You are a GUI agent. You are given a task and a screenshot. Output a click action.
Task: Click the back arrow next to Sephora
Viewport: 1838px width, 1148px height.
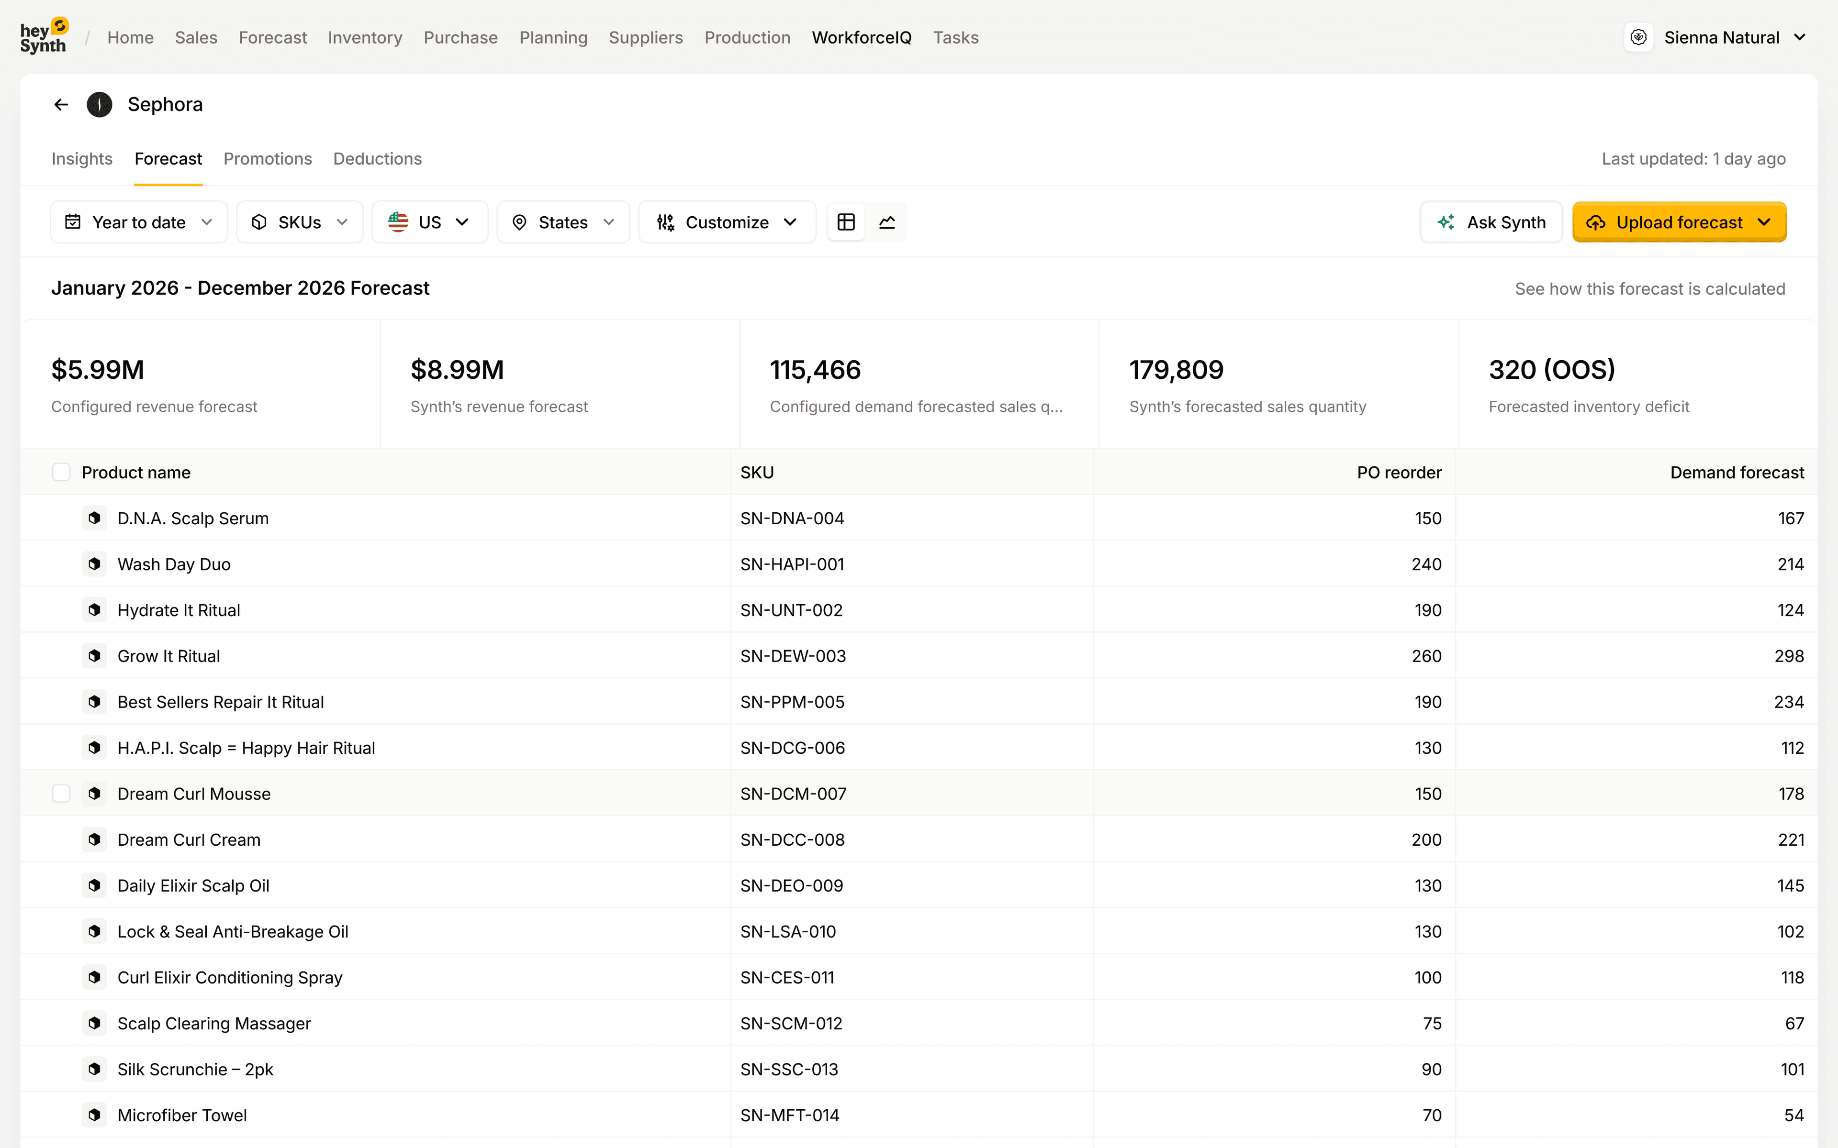click(62, 105)
